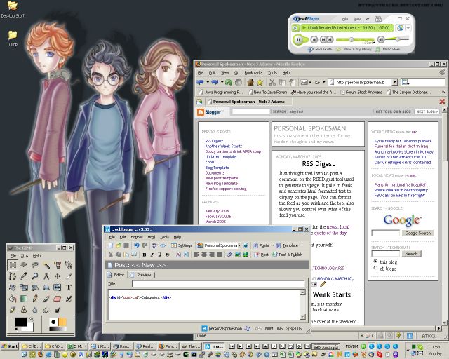Open the Format menu in w.bloggar
The width and height of the screenshot is (449, 359).
pyautogui.click(x=137, y=237)
